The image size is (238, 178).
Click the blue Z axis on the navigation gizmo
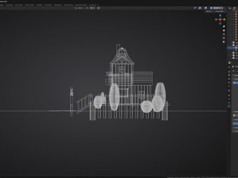click(220, 15)
